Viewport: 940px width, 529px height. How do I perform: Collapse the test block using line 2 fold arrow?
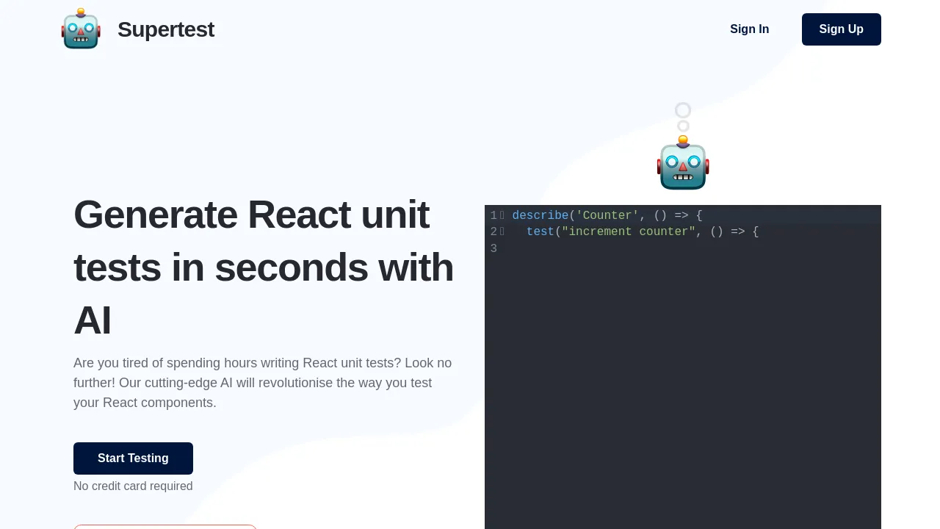point(502,231)
